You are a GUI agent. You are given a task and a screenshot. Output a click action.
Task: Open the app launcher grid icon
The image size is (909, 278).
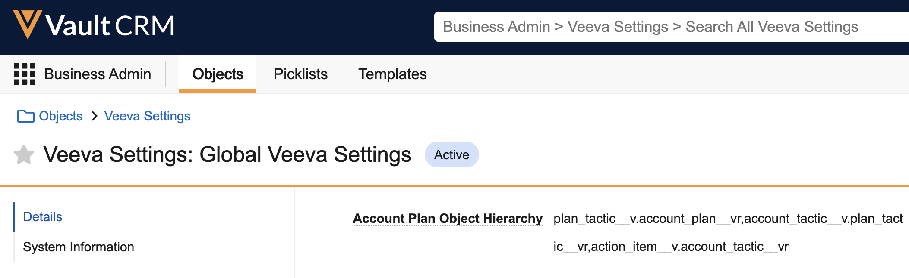pyautogui.click(x=24, y=74)
